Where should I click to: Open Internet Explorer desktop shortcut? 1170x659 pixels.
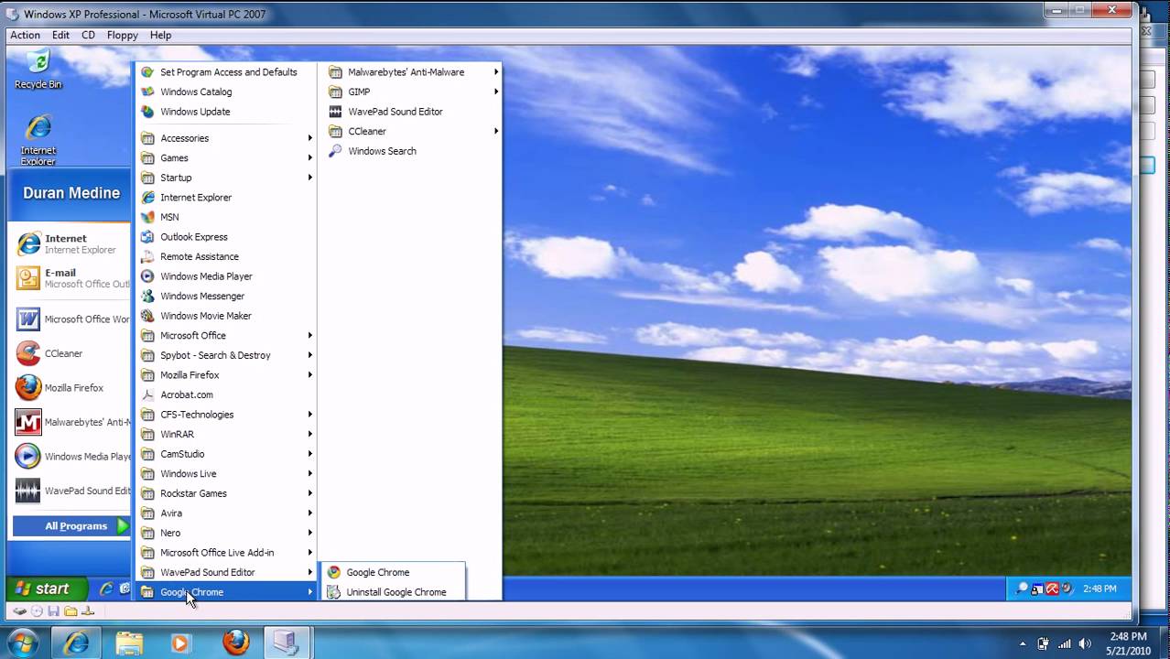click(38, 138)
